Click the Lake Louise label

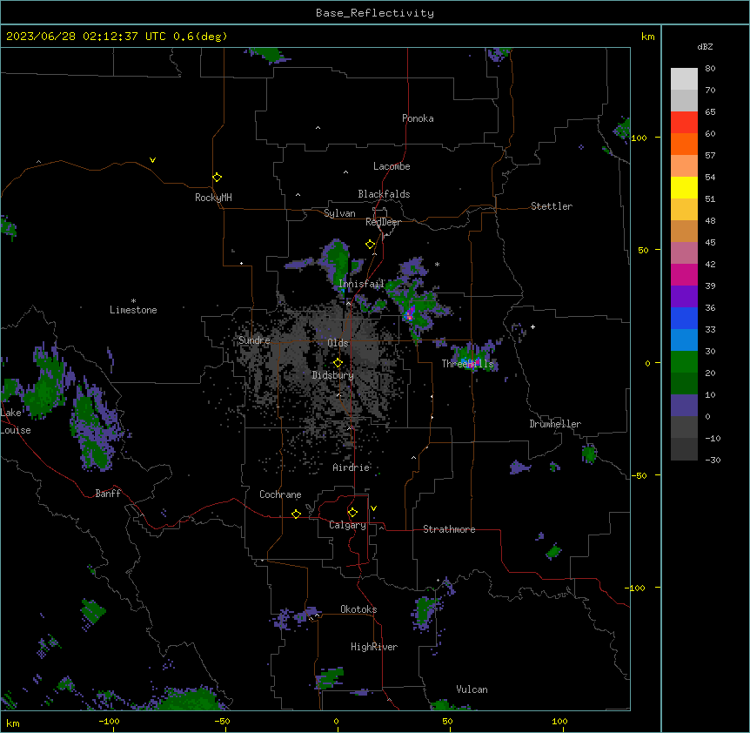click(x=16, y=421)
